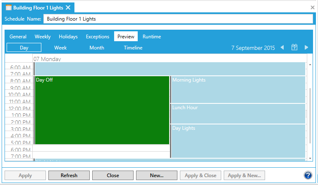Click the Refresh button
This screenshot has height=185, width=318.
click(69, 176)
